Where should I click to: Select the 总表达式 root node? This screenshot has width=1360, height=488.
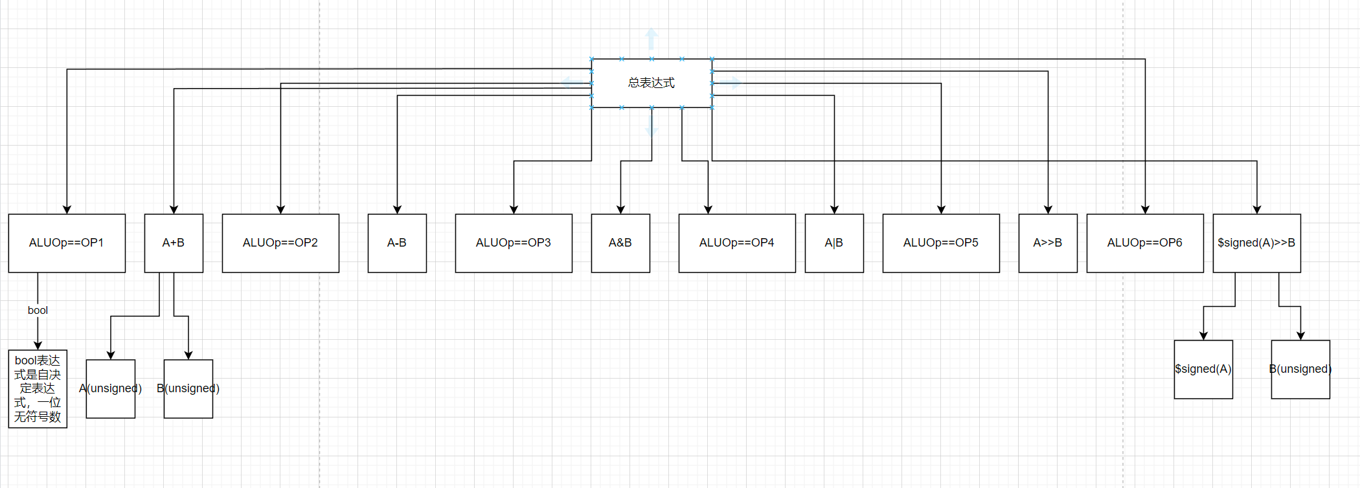(x=652, y=83)
